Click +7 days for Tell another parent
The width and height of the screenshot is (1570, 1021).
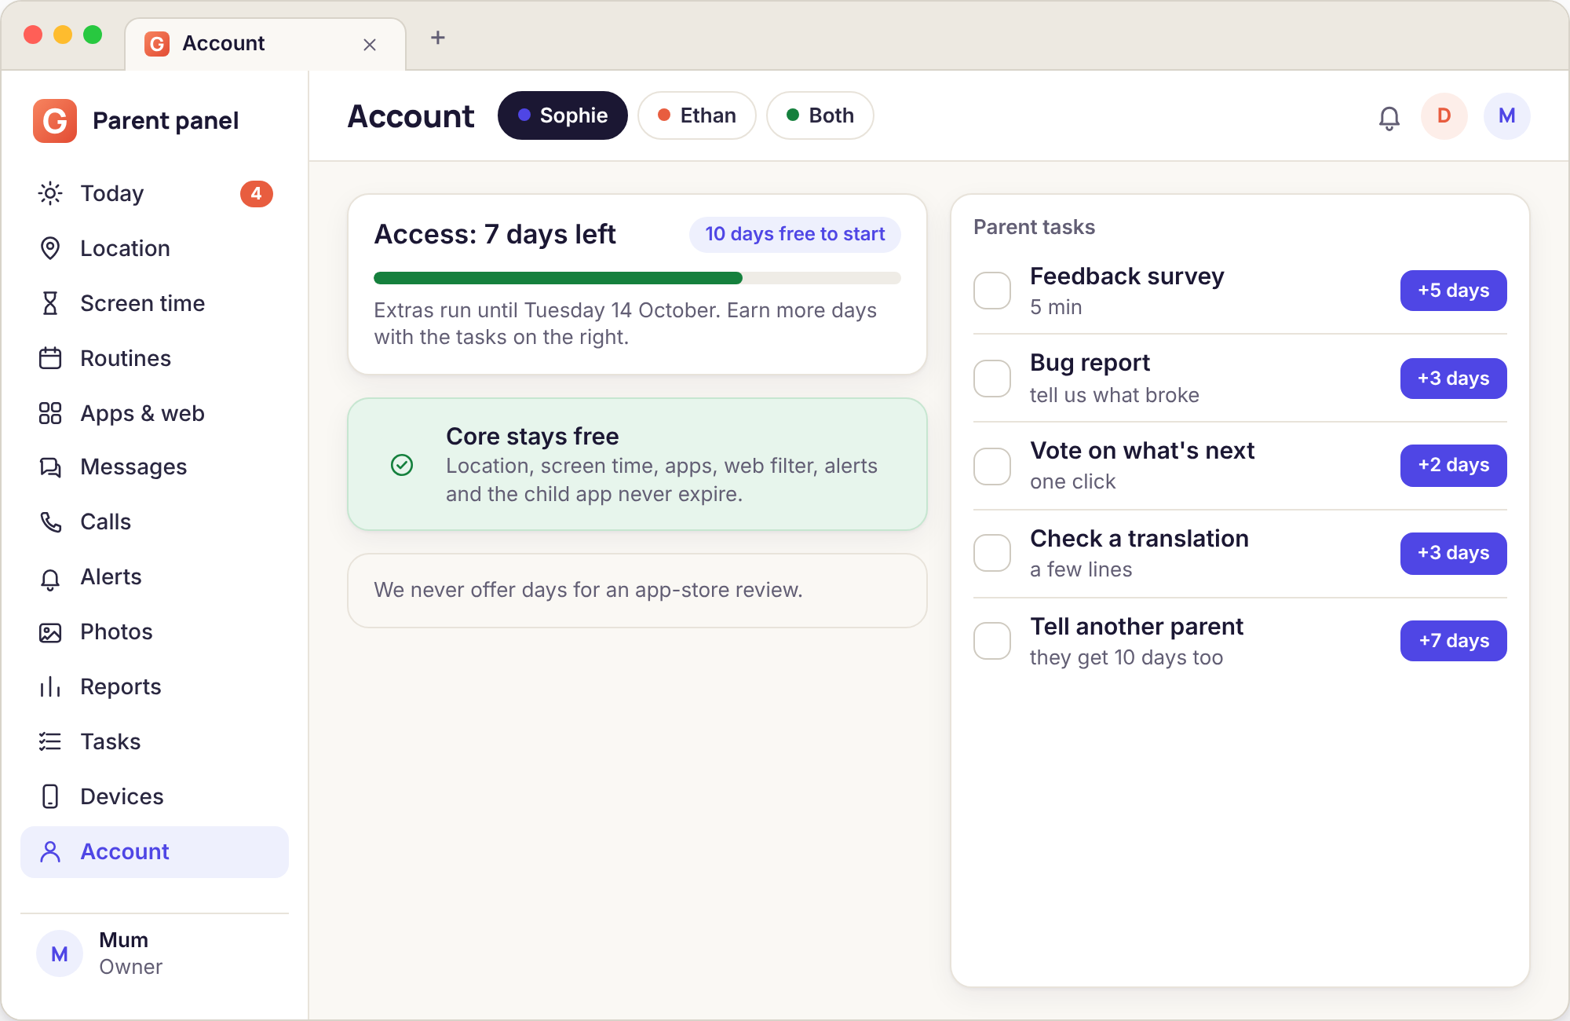[x=1454, y=641]
